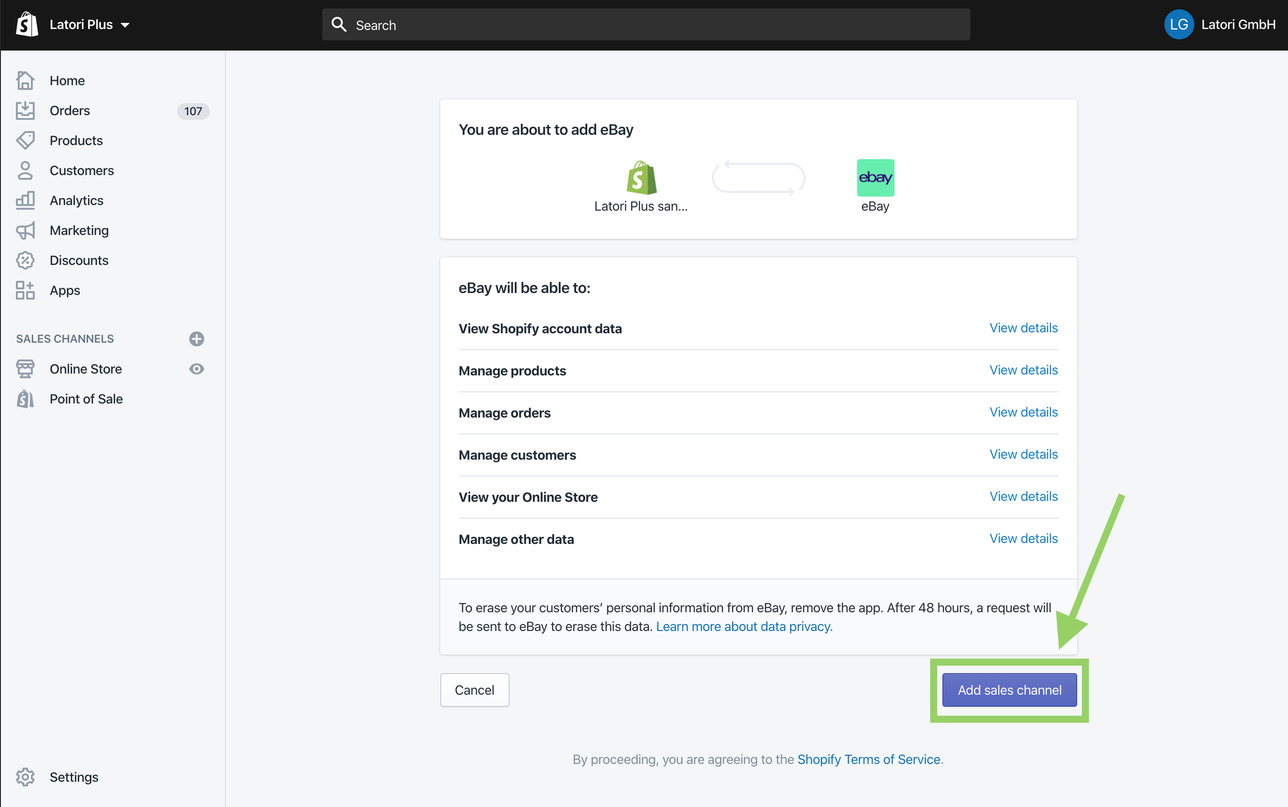Click the Discounts icon in sidebar
Viewport: 1288px width, 807px height.
point(26,260)
